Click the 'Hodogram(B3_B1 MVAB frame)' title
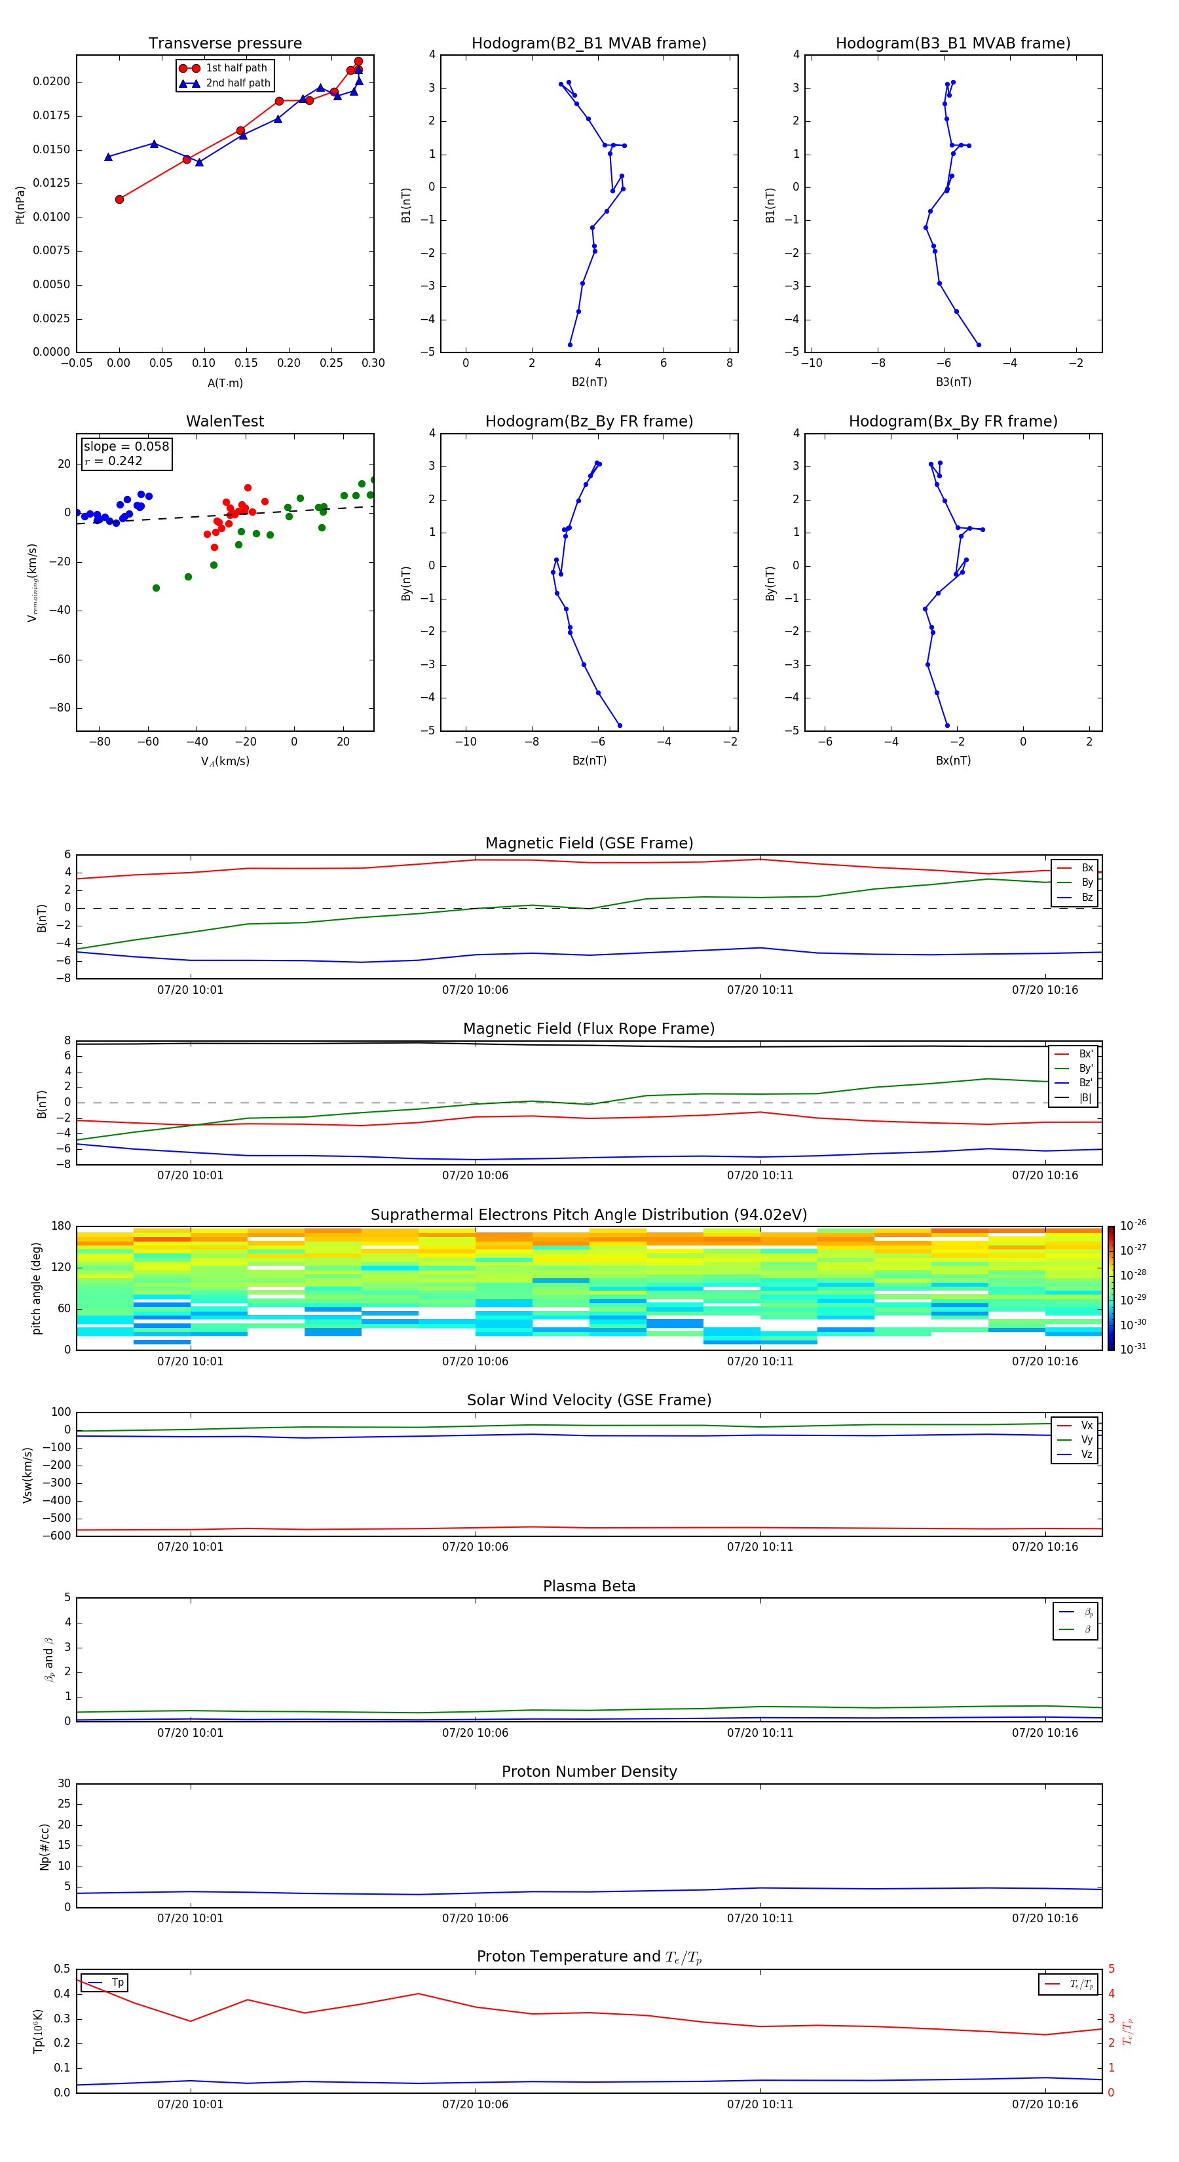 pos(953,43)
